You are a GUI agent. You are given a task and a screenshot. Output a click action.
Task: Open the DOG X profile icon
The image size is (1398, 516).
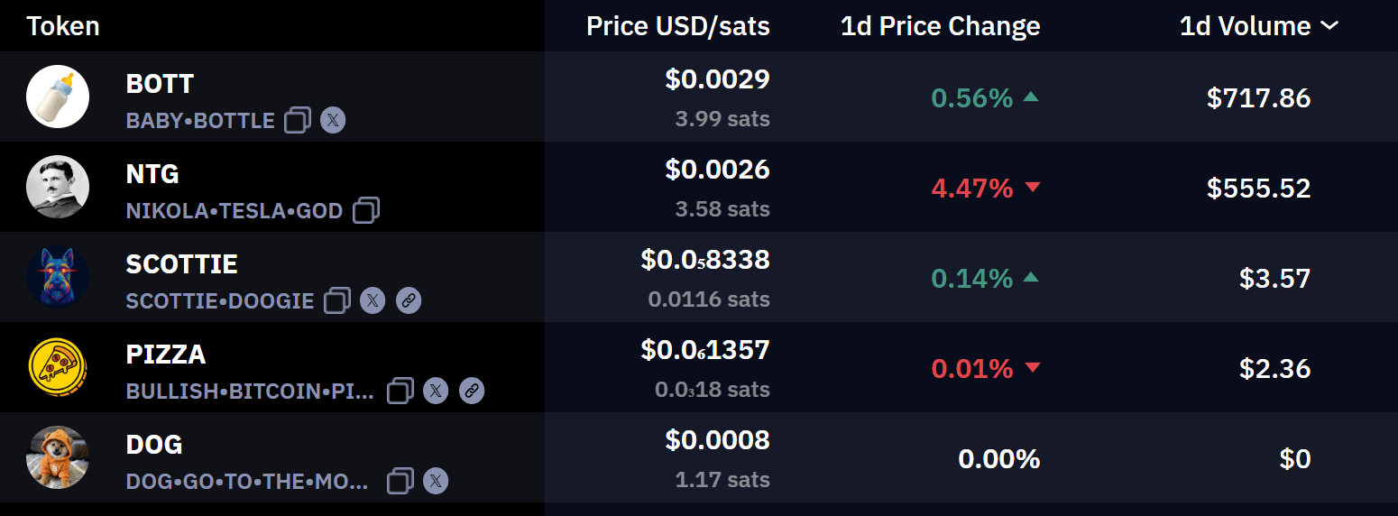click(436, 481)
